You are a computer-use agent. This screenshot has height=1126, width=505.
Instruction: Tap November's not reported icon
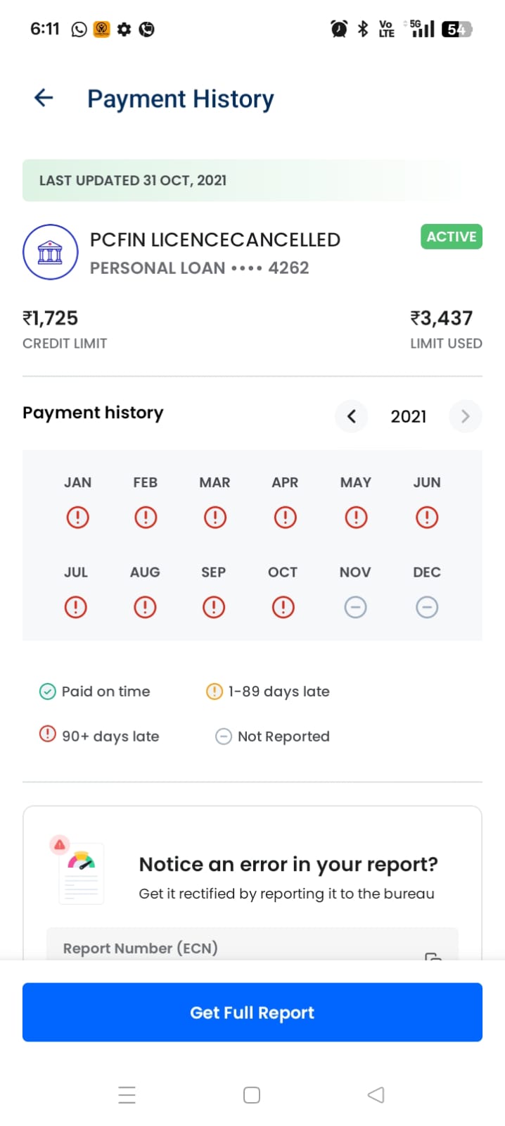[355, 607]
